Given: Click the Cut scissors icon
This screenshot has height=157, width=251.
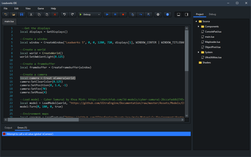Looking at the screenshot, I should pos(31,15).
